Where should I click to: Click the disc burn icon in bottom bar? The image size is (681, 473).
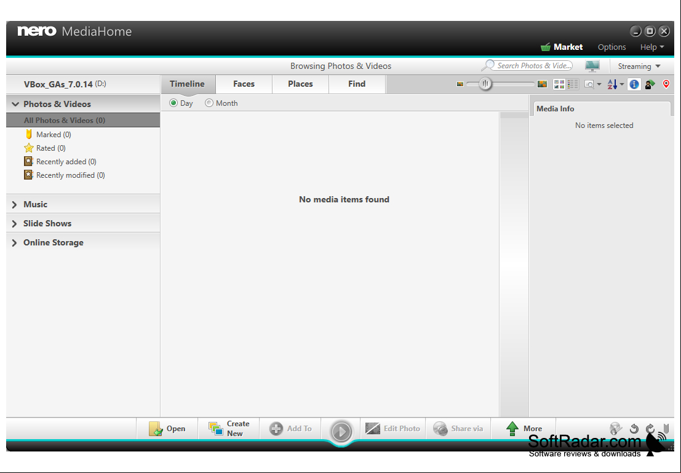[x=616, y=429]
